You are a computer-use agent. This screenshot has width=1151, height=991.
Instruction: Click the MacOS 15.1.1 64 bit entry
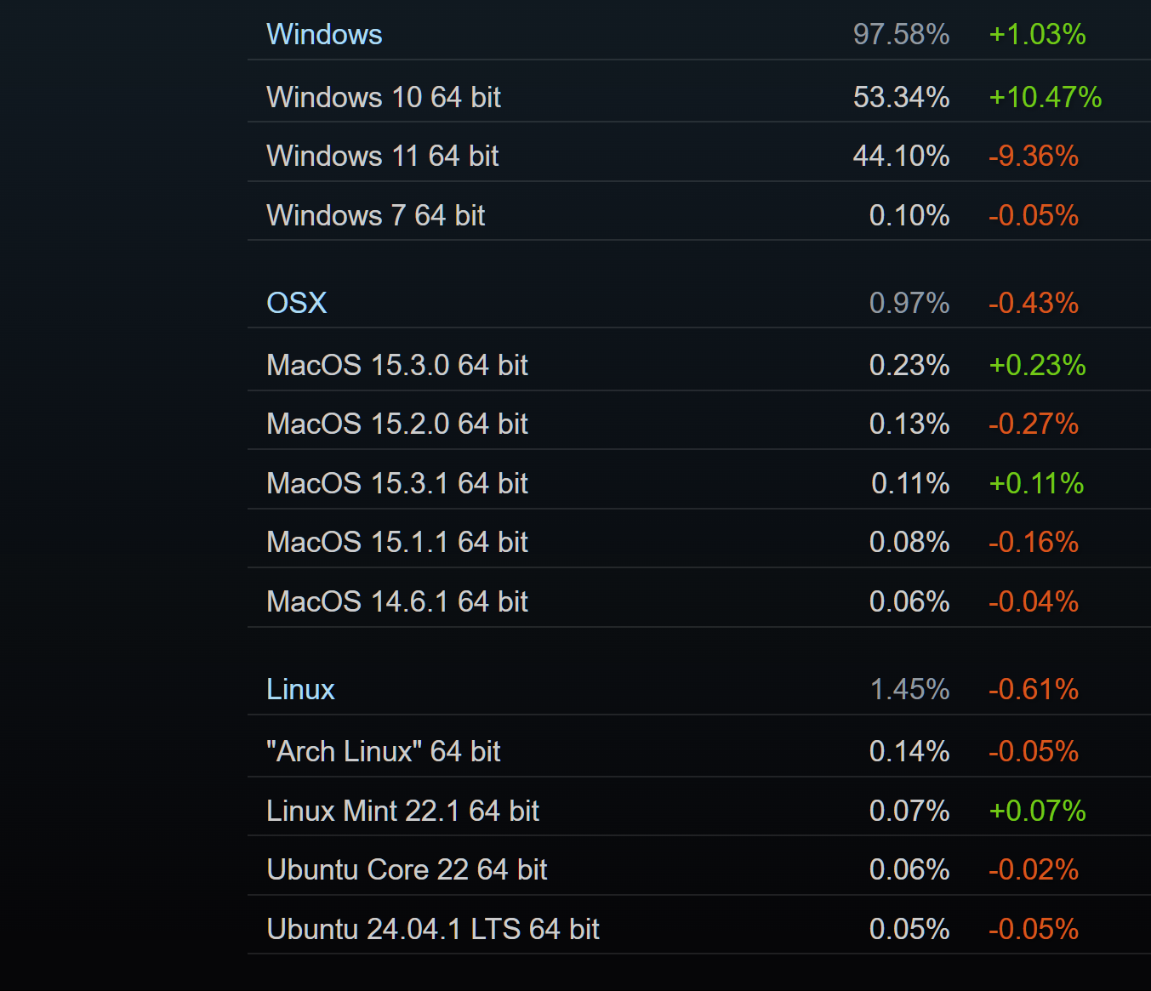[x=396, y=543]
